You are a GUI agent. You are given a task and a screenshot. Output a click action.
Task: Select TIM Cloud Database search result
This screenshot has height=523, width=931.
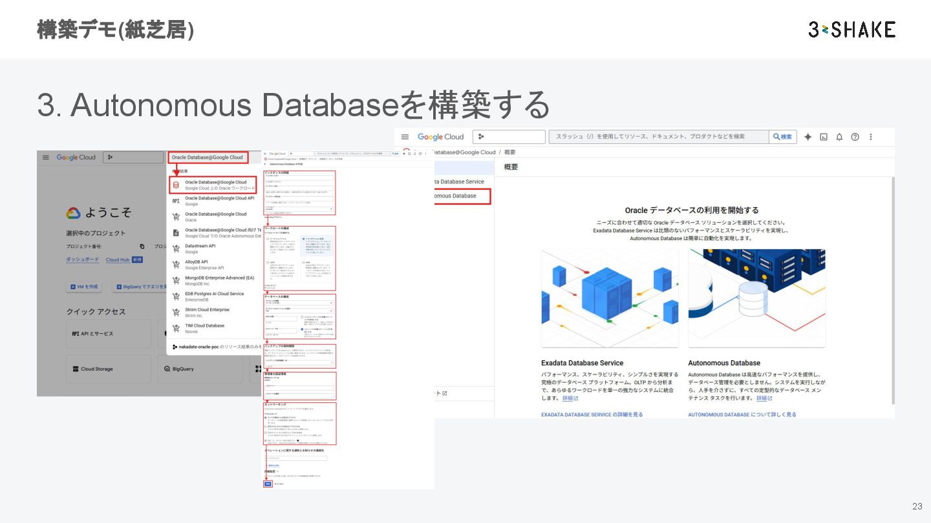point(215,328)
